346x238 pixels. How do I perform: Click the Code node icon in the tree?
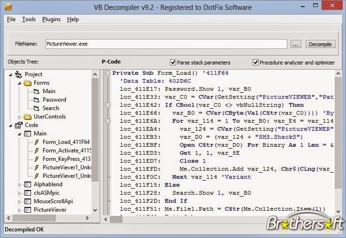18,125
